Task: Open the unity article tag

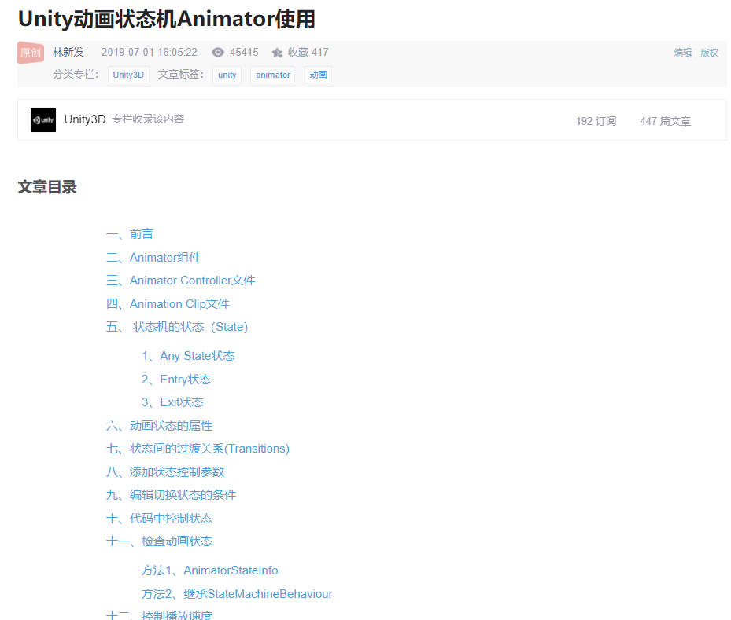Action: pos(227,75)
